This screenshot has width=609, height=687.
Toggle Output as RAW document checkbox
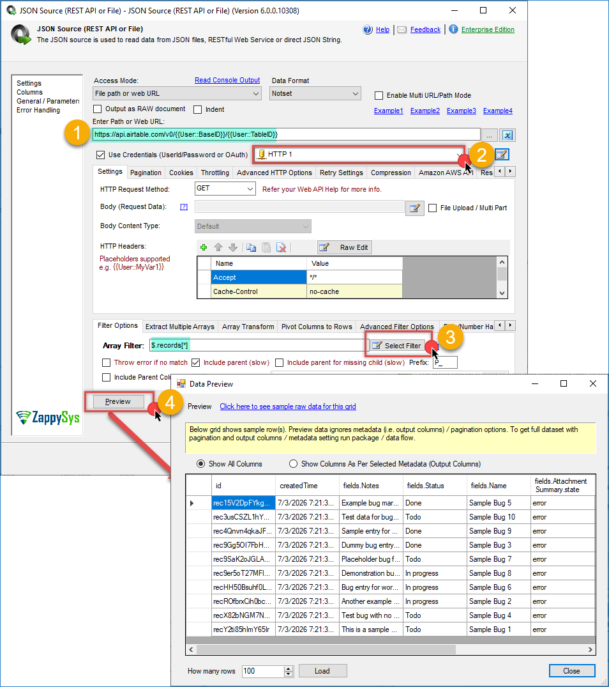point(98,109)
